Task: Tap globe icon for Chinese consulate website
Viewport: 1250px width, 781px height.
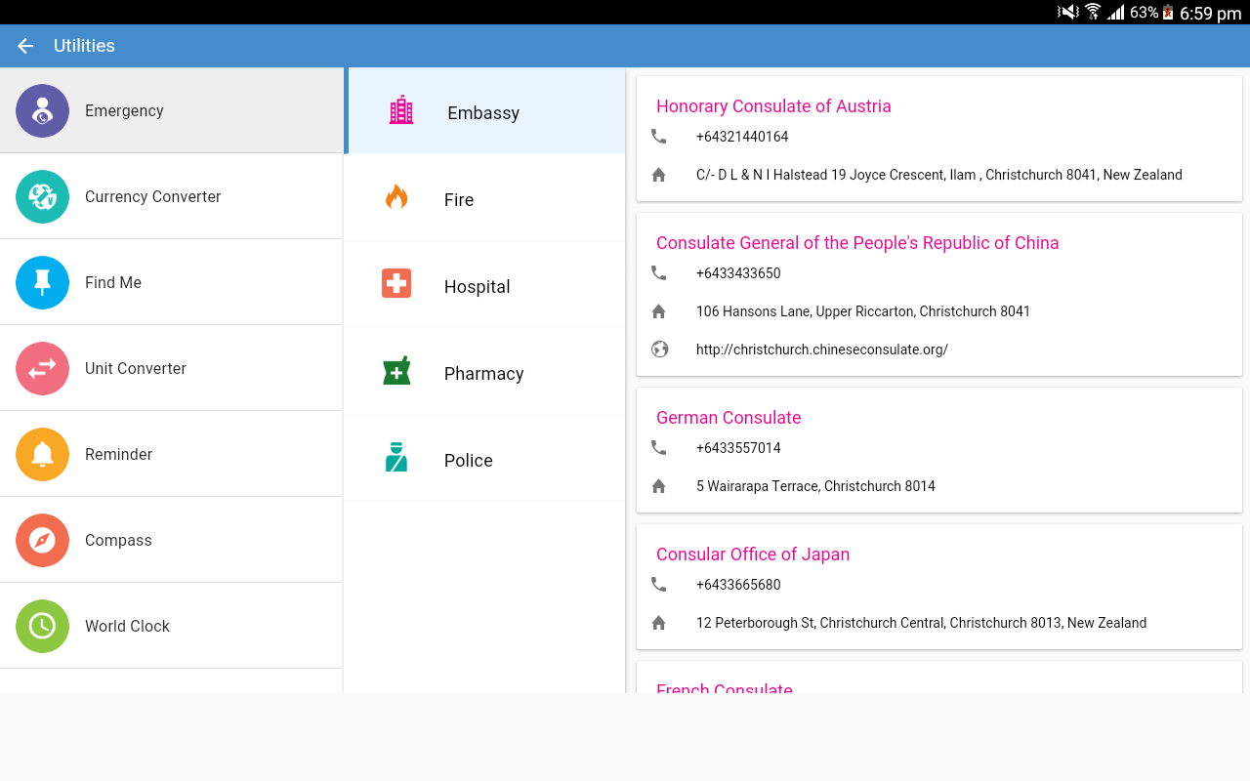Action: click(x=660, y=349)
